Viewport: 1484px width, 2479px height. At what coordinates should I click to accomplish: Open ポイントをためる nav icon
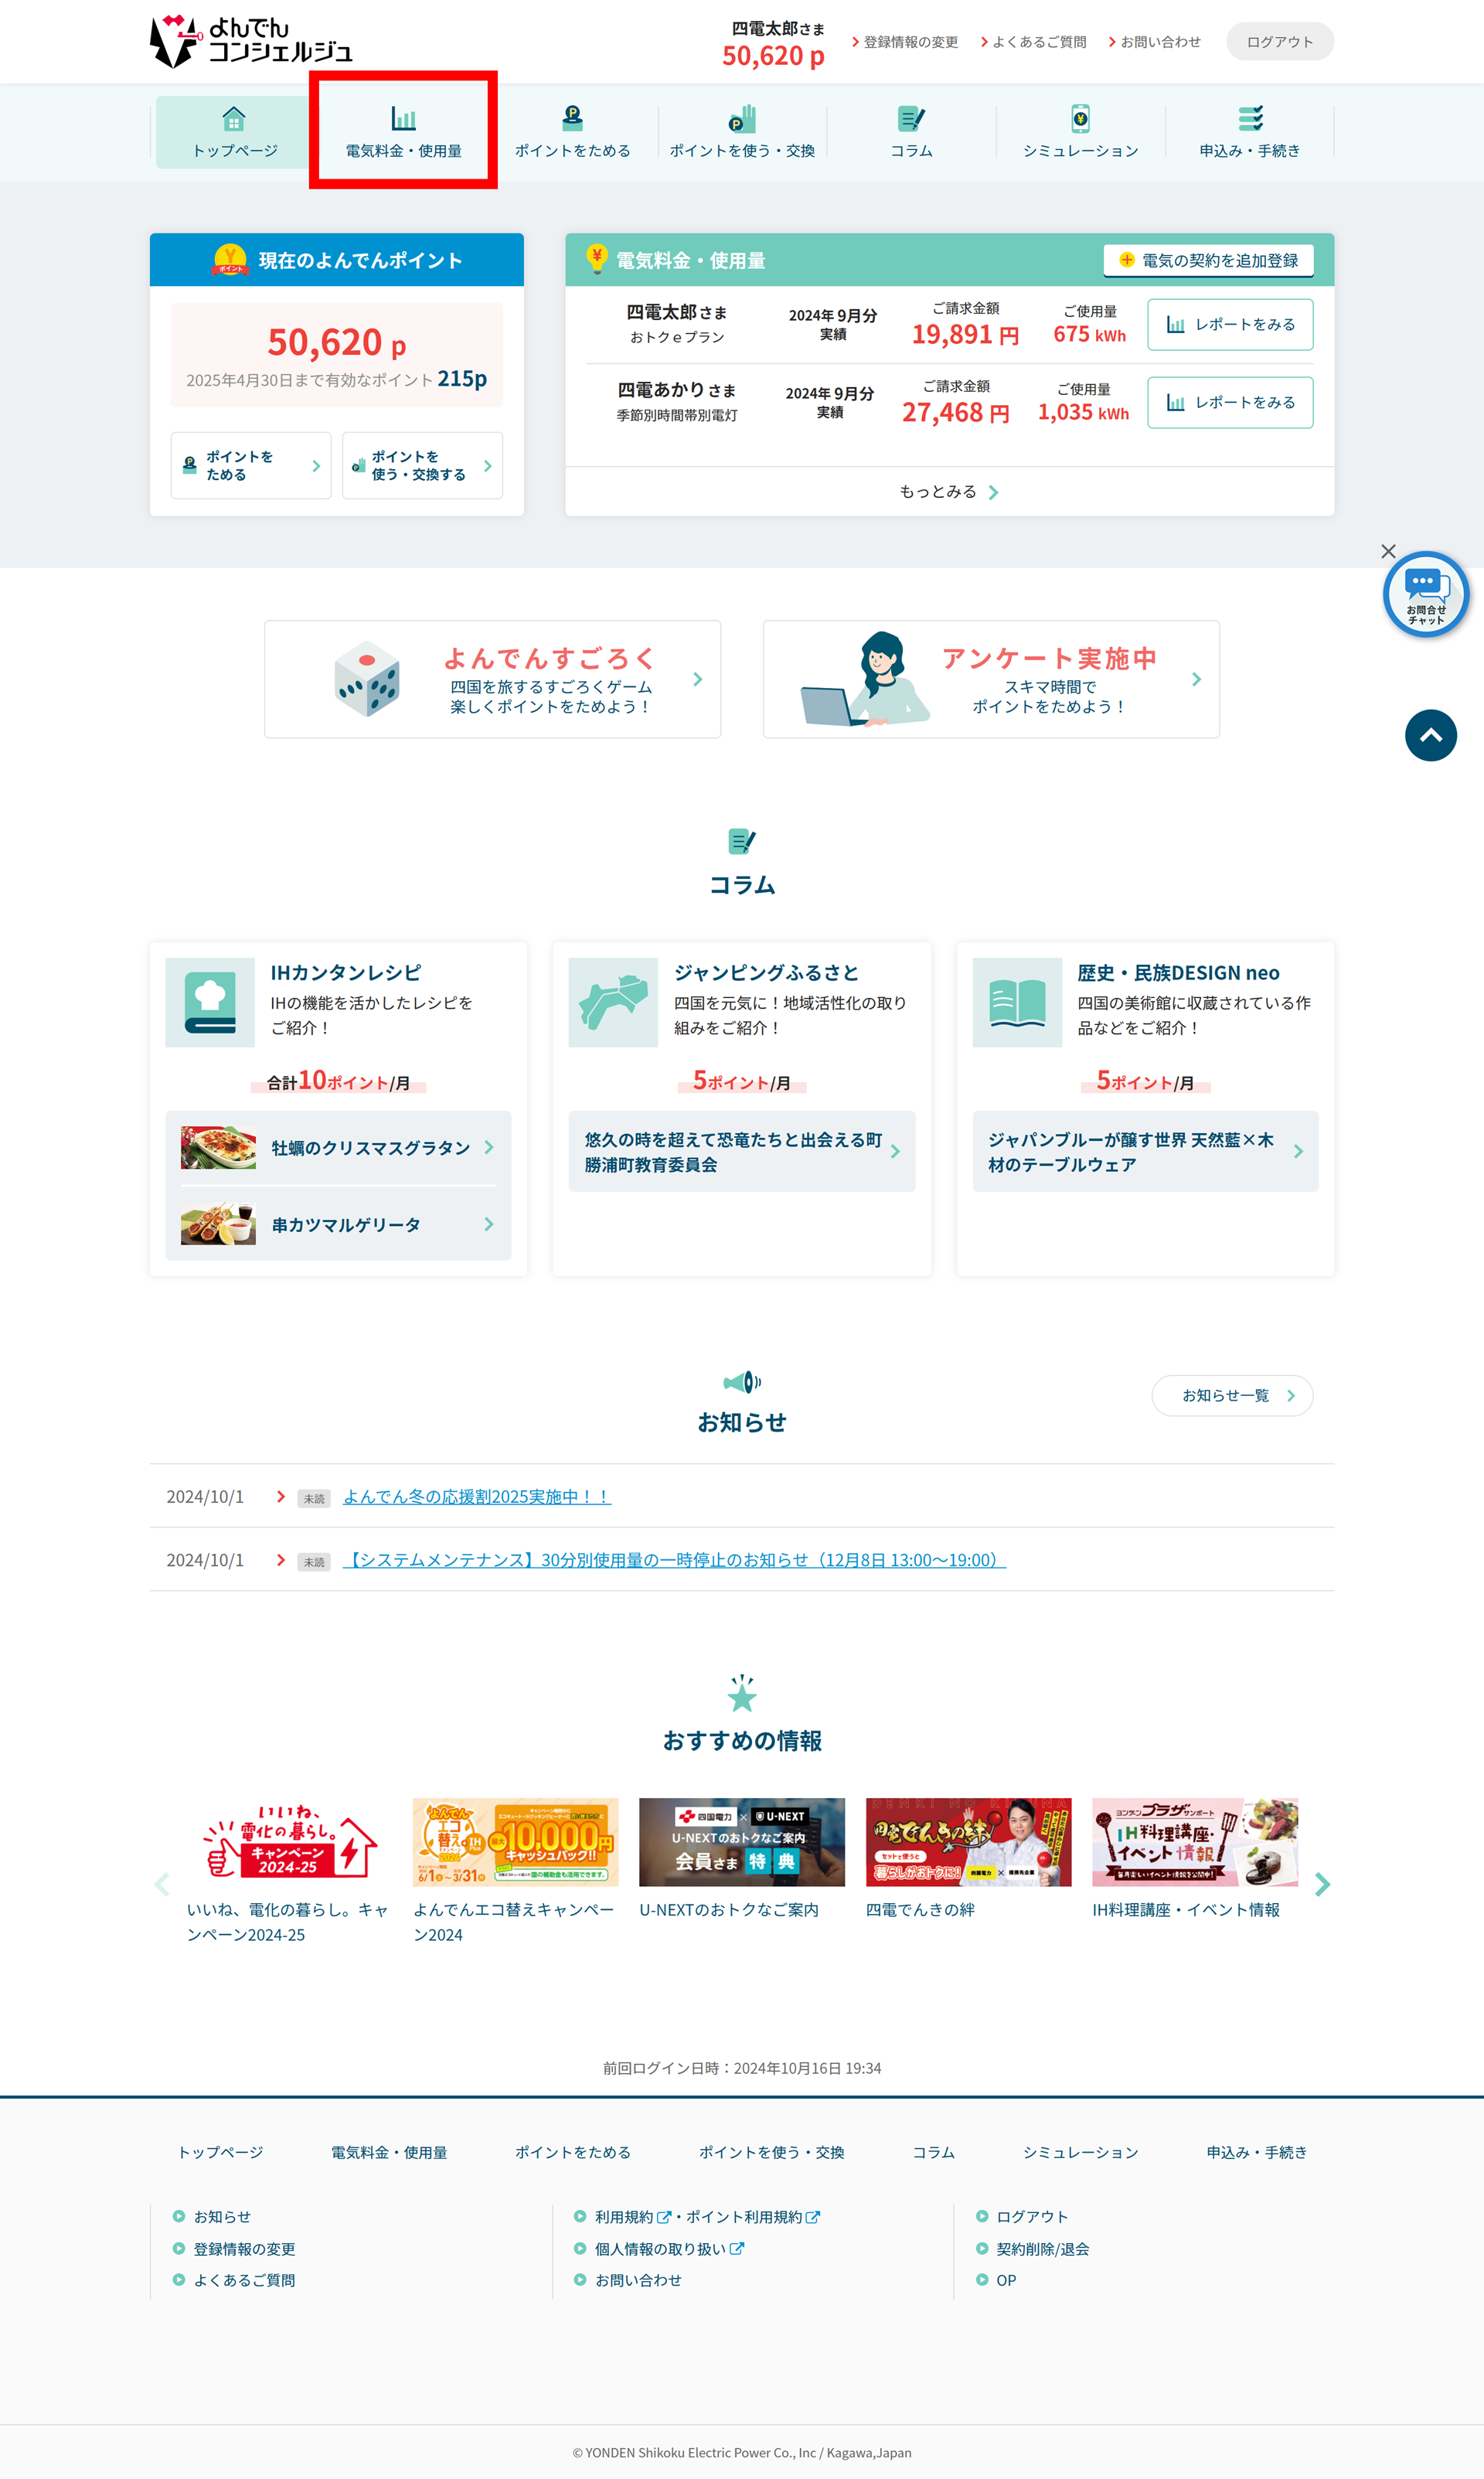click(572, 118)
